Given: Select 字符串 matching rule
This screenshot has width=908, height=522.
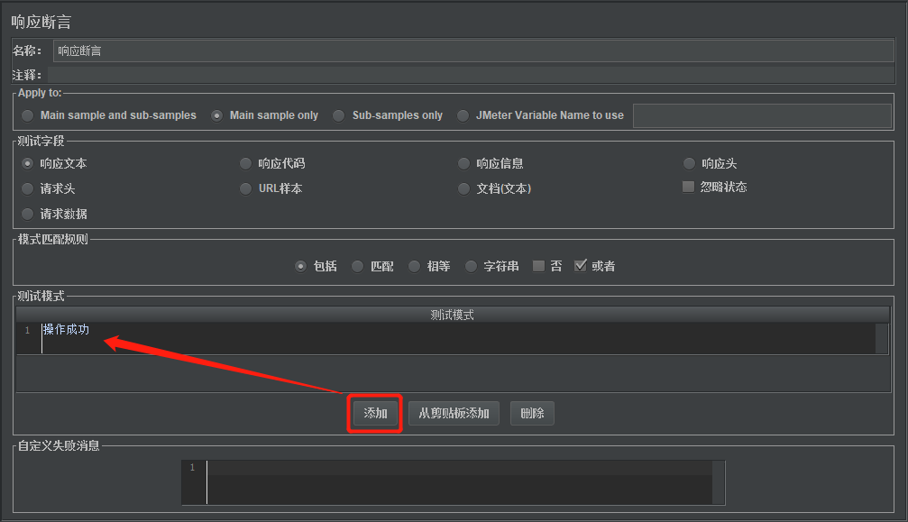Looking at the screenshot, I should coord(491,266).
